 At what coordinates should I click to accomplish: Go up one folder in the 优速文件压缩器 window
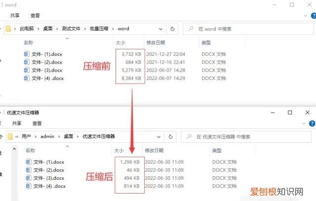click(1, 137)
